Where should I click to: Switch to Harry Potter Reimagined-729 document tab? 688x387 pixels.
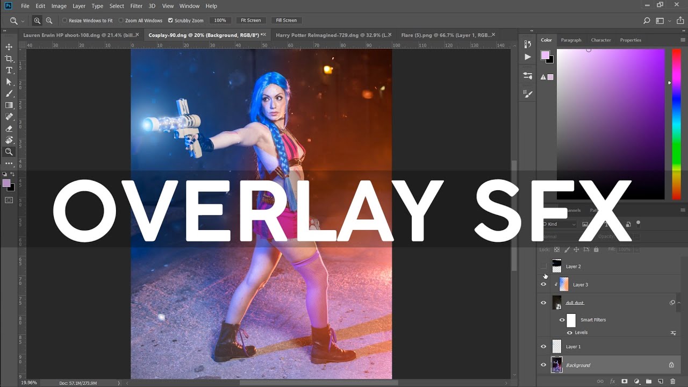pos(333,35)
